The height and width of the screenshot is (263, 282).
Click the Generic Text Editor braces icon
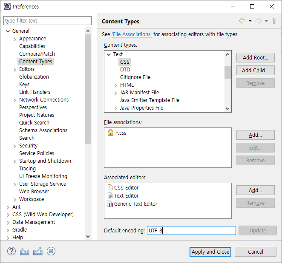(110, 204)
